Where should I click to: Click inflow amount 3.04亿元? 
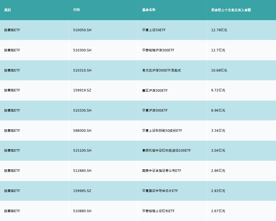[218, 151]
